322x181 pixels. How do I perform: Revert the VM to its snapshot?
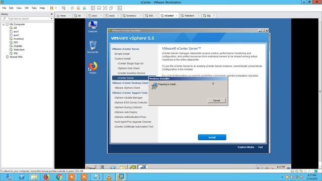pyautogui.click(x=78, y=8)
